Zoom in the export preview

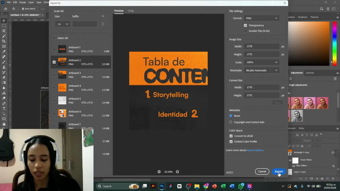coord(177,172)
